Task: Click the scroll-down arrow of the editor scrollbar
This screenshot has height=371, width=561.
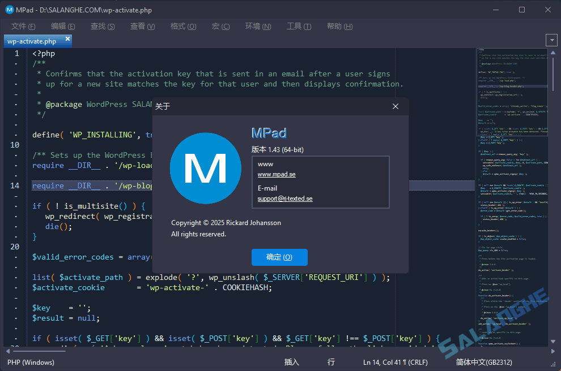Action: 552,341
